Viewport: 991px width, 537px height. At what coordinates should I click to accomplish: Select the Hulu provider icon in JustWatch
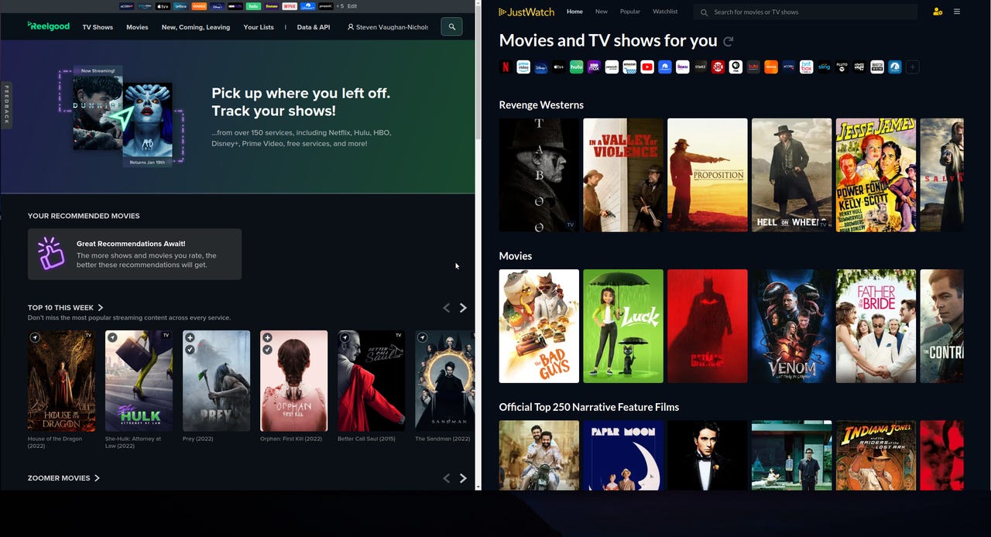coord(577,67)
